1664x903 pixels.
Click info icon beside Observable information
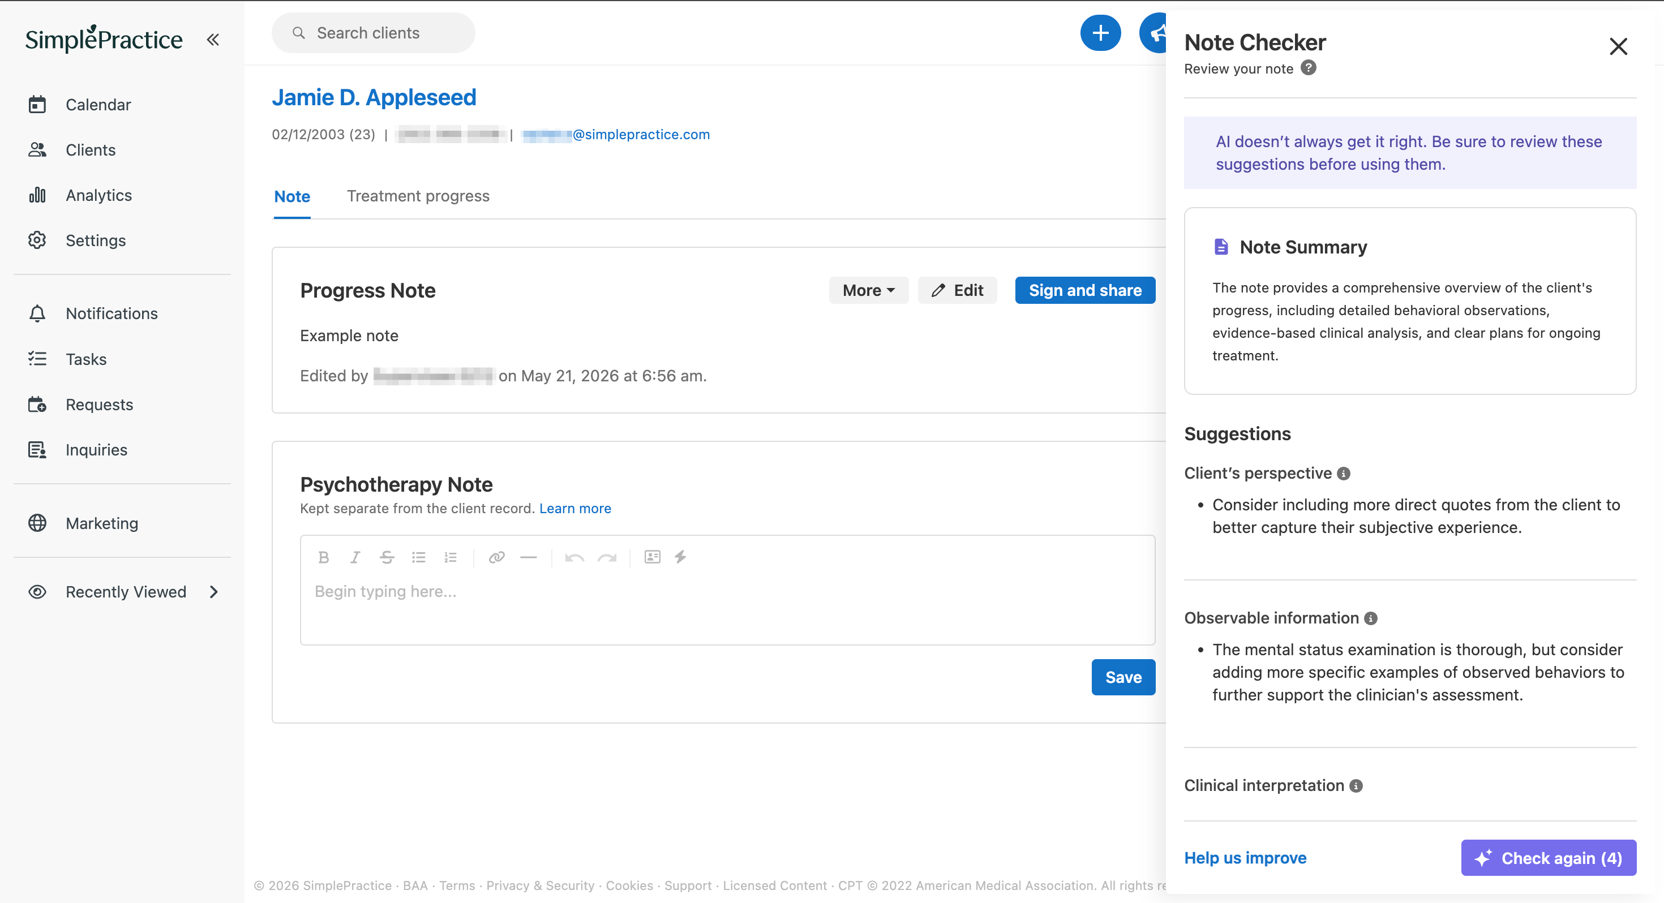1370,618
